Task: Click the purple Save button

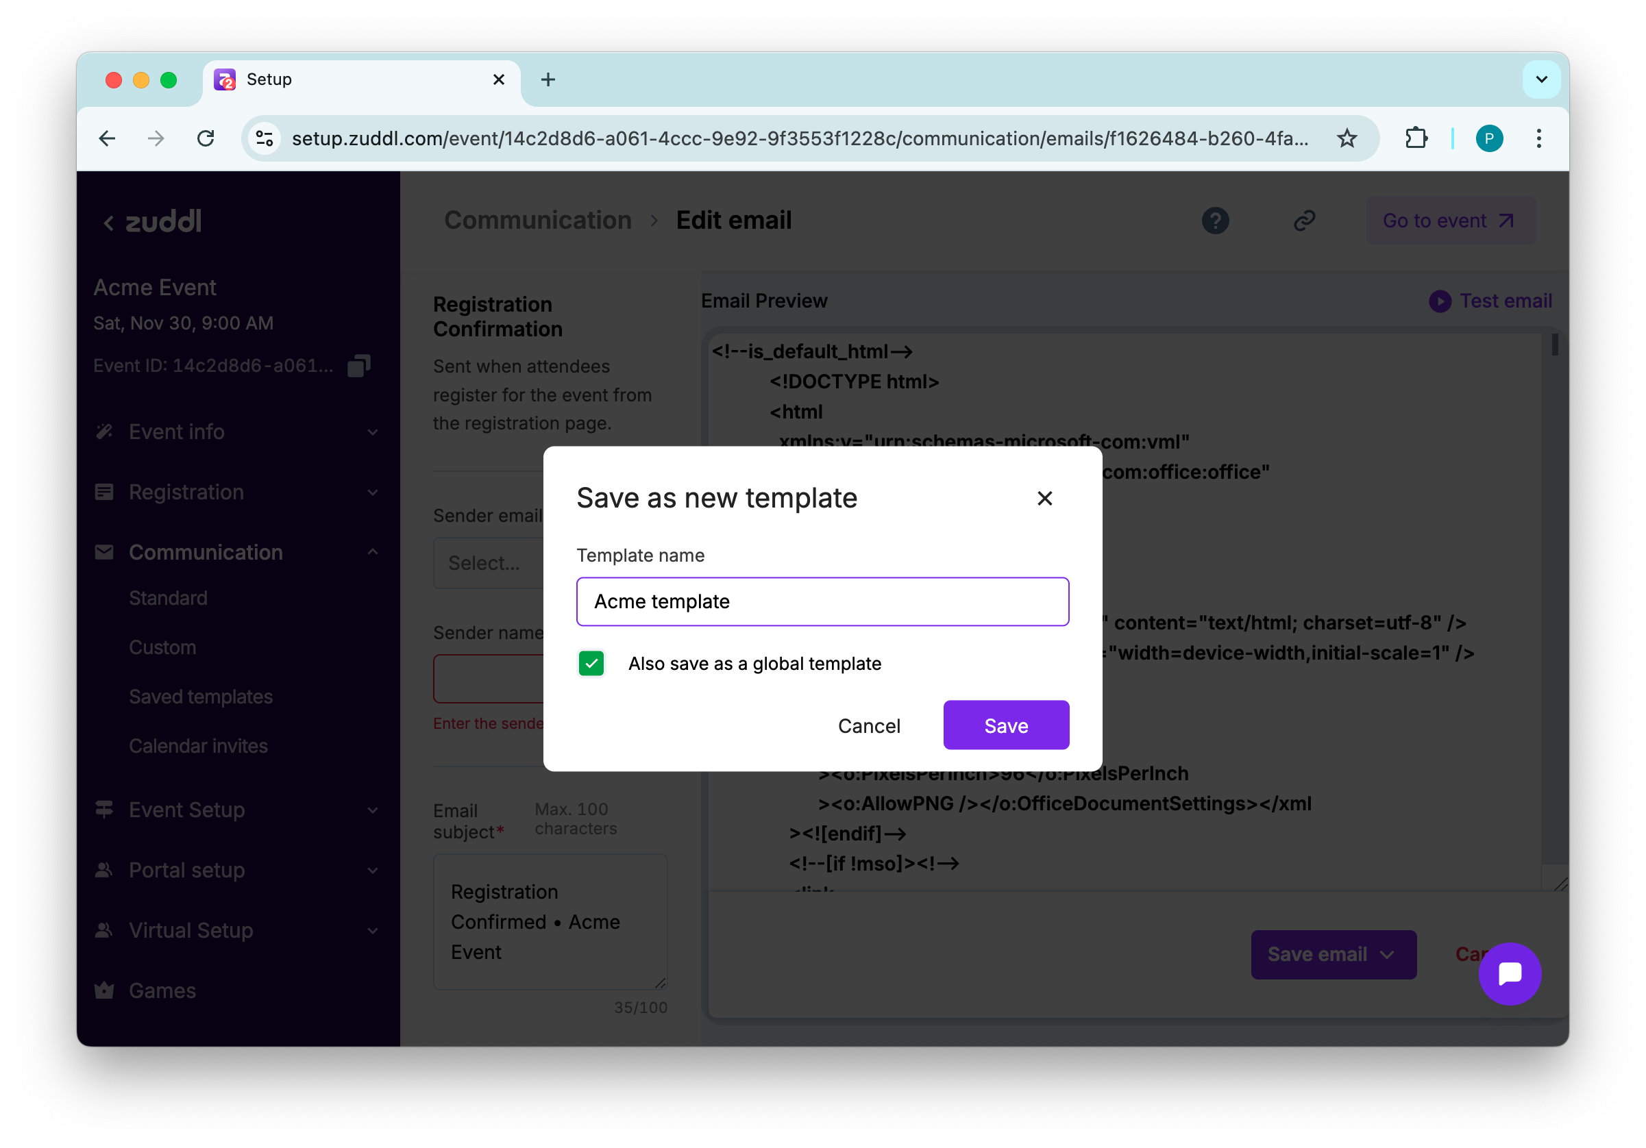Action: click(x=1005, y=725)
